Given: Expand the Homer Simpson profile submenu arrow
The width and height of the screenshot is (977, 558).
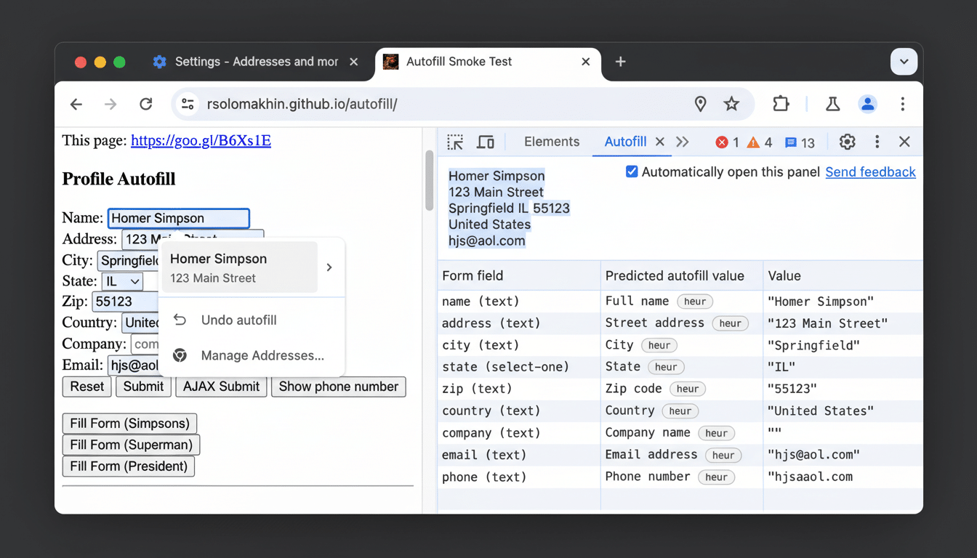Looking at the screenshot, I should [x=329, y=267].
